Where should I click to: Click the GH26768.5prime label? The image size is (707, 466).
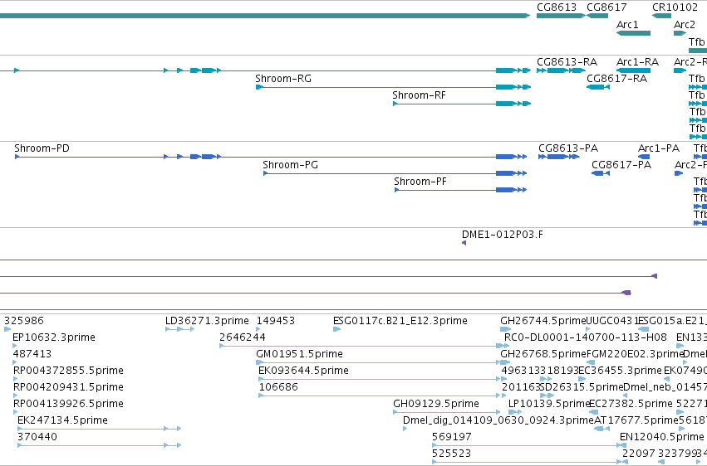coord(543,354)
